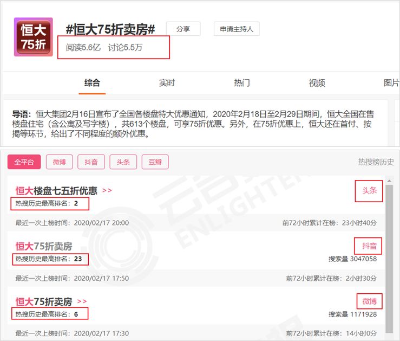Viewport: 400px width, 341px height.
Task: Click 前72小时累计在榜: 23小时40分 text
Action: pyautogui.click(x=329, y=223)
